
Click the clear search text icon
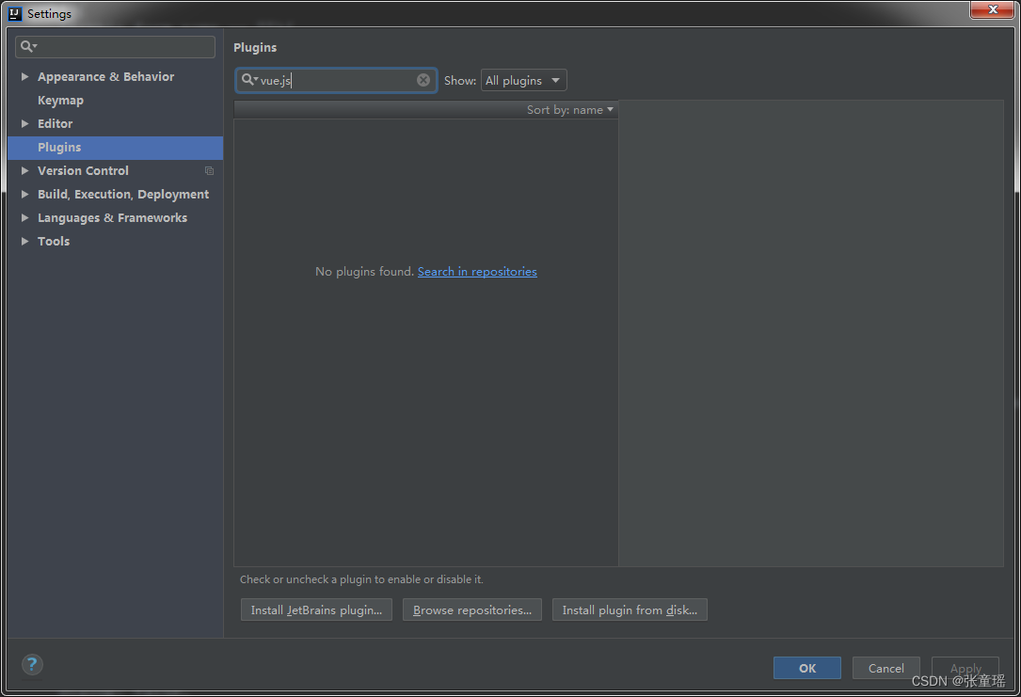coord(423,80)
